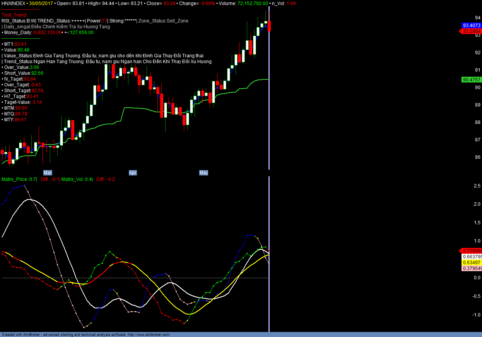Screen dimensions: 482x337
Task: Click the Matrix_Vol :0.4 label
Action: (x=77, y=179)
